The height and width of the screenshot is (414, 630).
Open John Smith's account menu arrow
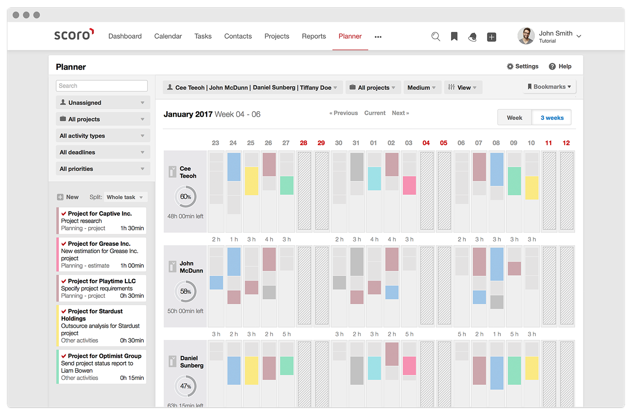coord(579,36)
